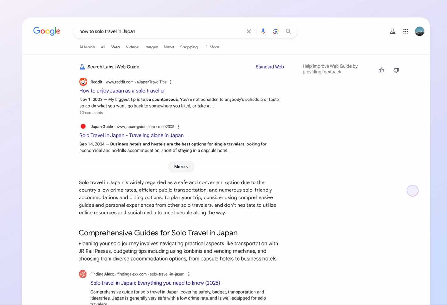
Task: Switch to AI Mode tab
Action: coord(87,47)
